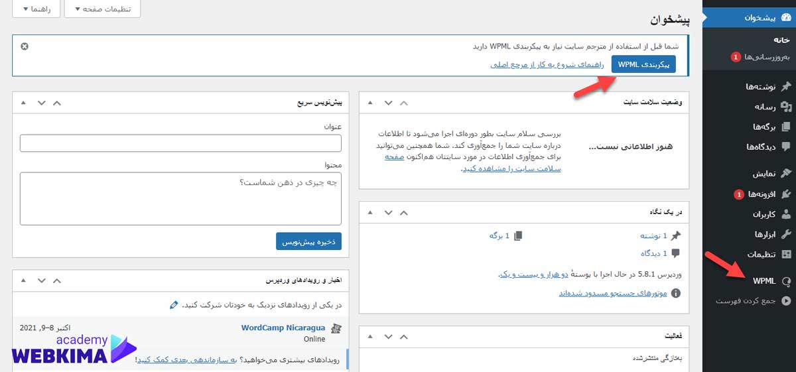Collapse در یک نگاه panel
796x372 pixels.
click(x=371, y=212)
